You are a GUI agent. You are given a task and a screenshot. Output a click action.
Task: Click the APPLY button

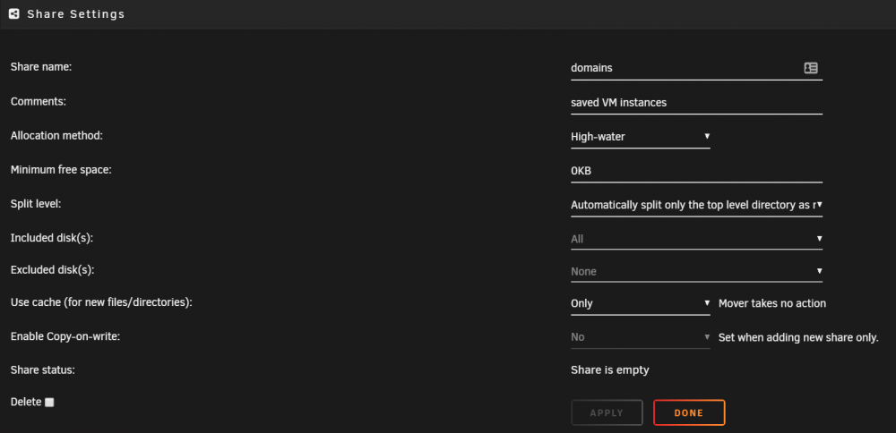tap(607, 412)
